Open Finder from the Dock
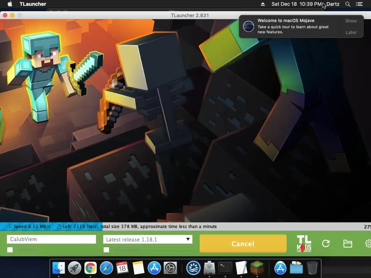 pyautogui.click(x=59, y=268)
